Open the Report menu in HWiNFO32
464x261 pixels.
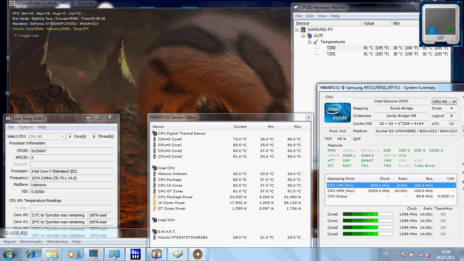[10, 242]
